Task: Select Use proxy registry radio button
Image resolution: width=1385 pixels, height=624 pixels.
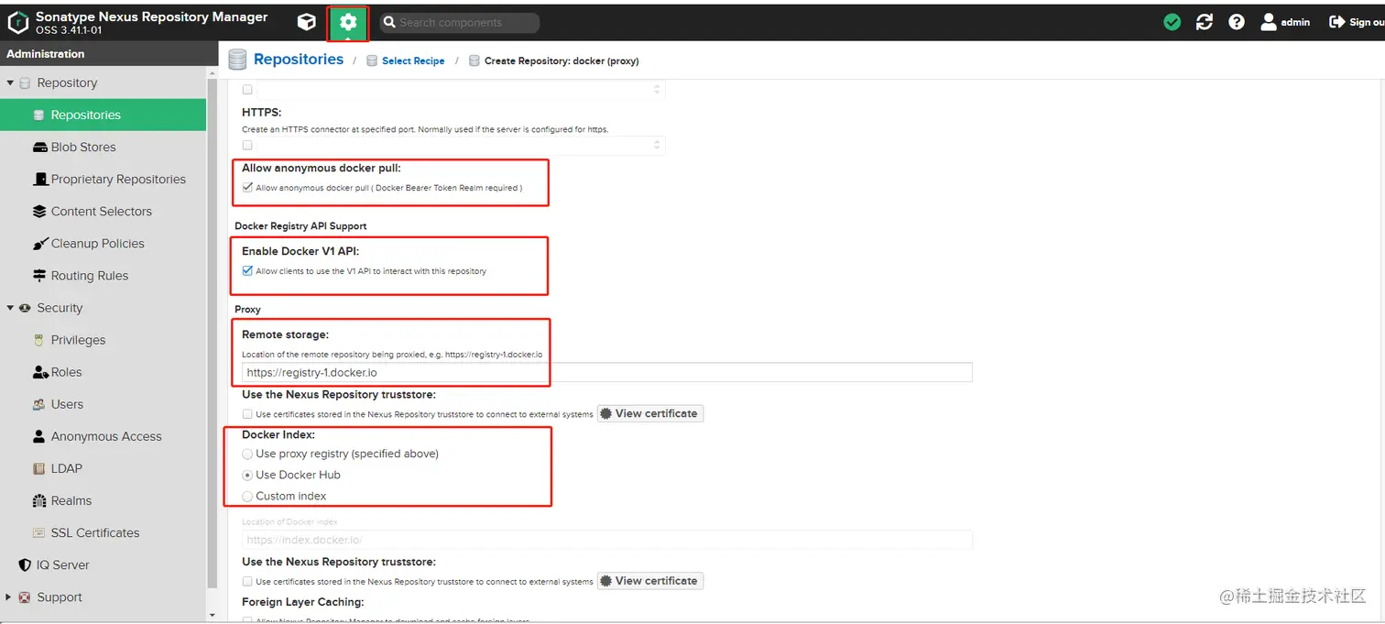Action: (247, 454)
